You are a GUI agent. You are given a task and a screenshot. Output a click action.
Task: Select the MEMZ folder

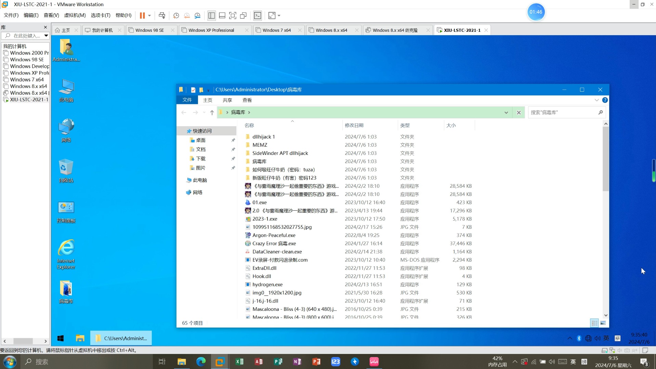260,145
